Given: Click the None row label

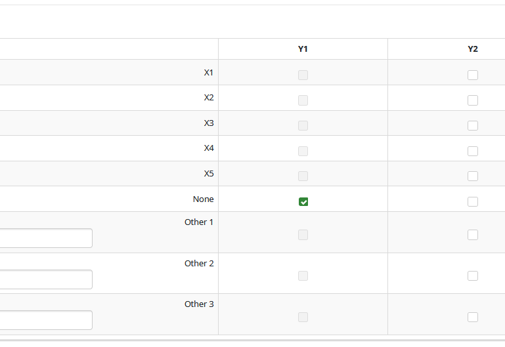Looking at the screenshot, I should 203,199.
